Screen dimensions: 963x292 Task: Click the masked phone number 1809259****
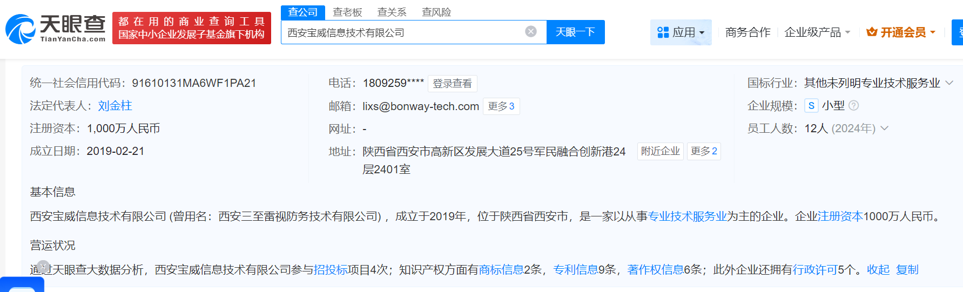point(393,83)
